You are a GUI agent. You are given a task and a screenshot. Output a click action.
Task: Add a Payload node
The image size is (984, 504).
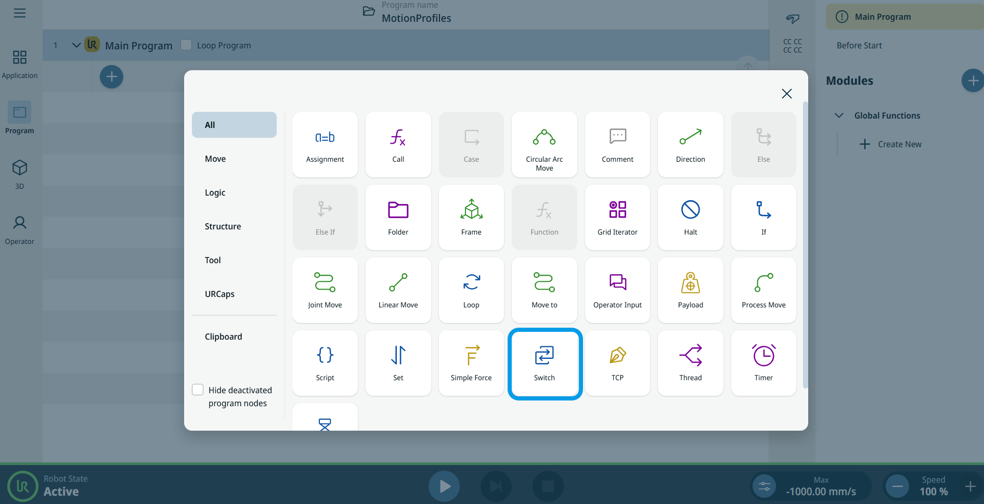coord(690,290)
